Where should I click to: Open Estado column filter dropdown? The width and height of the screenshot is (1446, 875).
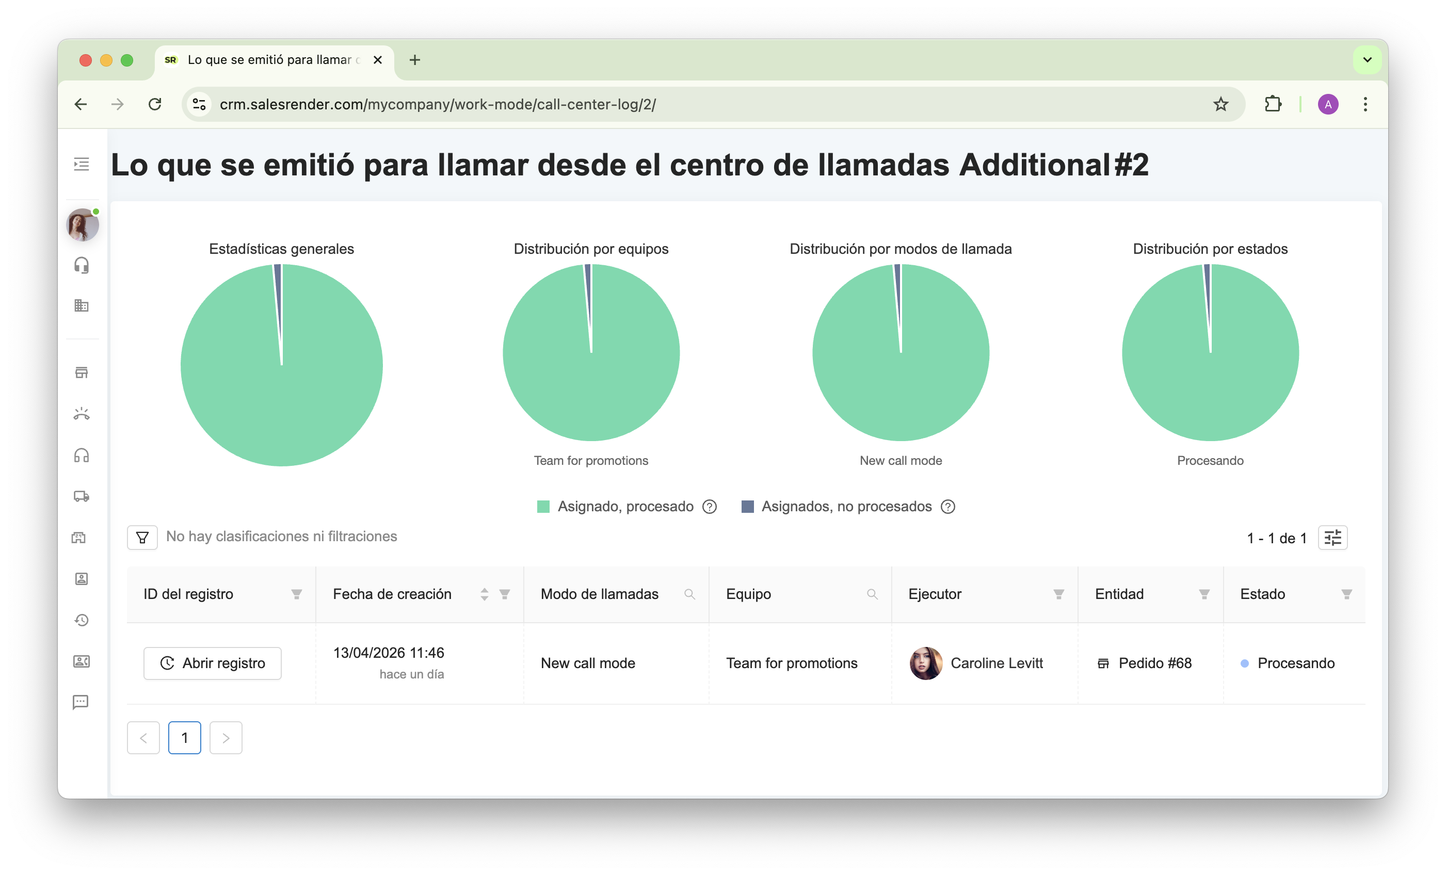(1347, 594)
